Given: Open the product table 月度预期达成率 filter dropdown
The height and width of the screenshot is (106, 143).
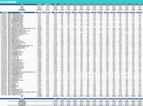Looking at the screenshot, I should point(52,13).
